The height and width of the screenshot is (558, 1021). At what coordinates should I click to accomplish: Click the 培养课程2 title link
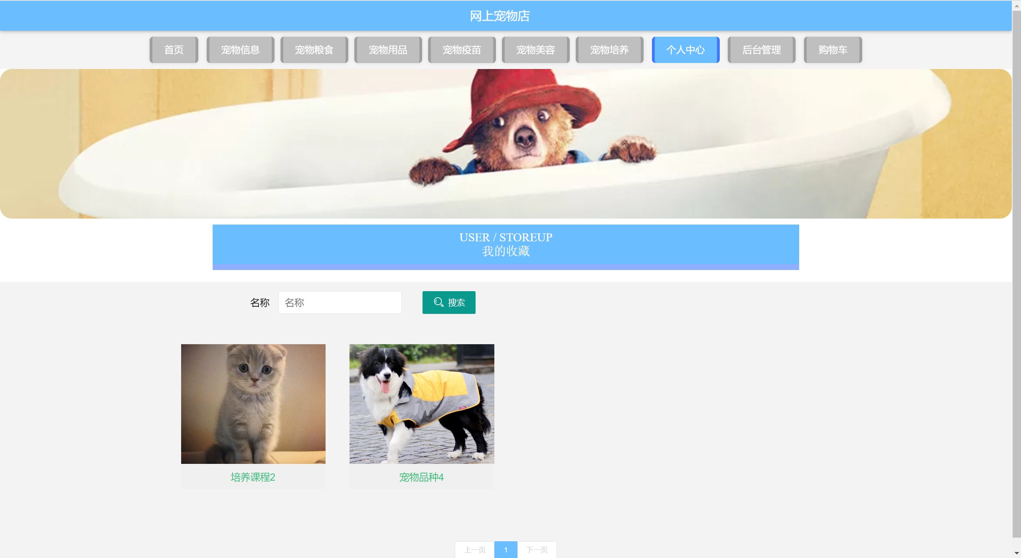(x=253, y=477)
